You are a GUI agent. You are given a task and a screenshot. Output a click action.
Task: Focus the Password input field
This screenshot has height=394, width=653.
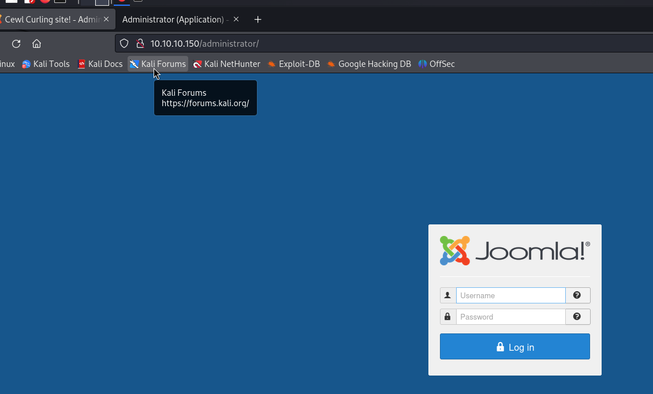(510, 317)
